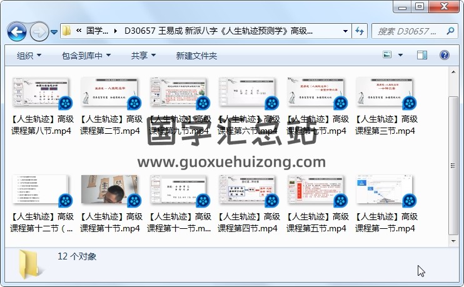
Task: Click film reel badge on 第七节.mp4
Action: (x=341, y=103)
